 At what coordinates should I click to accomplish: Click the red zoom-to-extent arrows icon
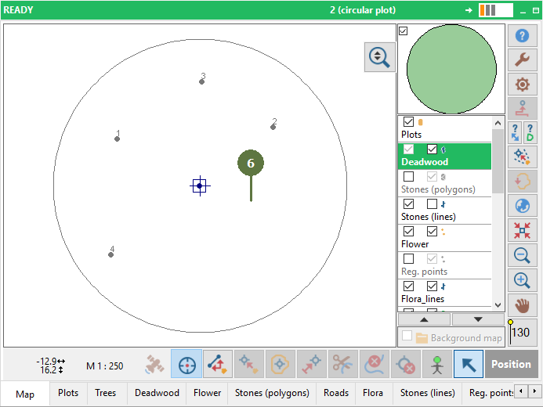pyautogui.click(x=522, y=230)
